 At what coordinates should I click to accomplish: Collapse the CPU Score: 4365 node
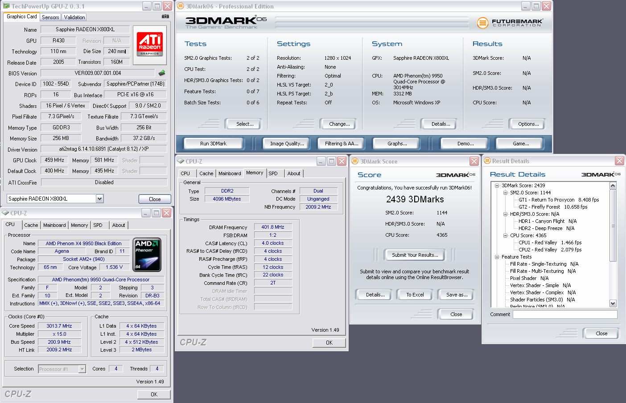pos(506,235)
